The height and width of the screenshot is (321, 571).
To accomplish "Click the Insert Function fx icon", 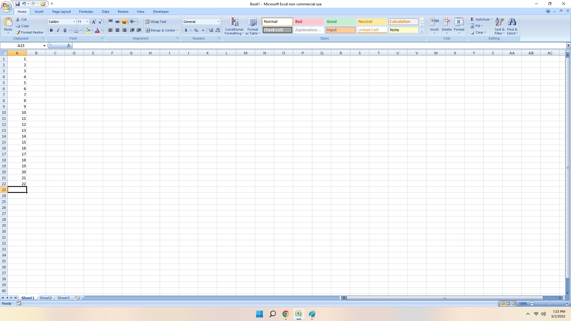I will 69,45.
